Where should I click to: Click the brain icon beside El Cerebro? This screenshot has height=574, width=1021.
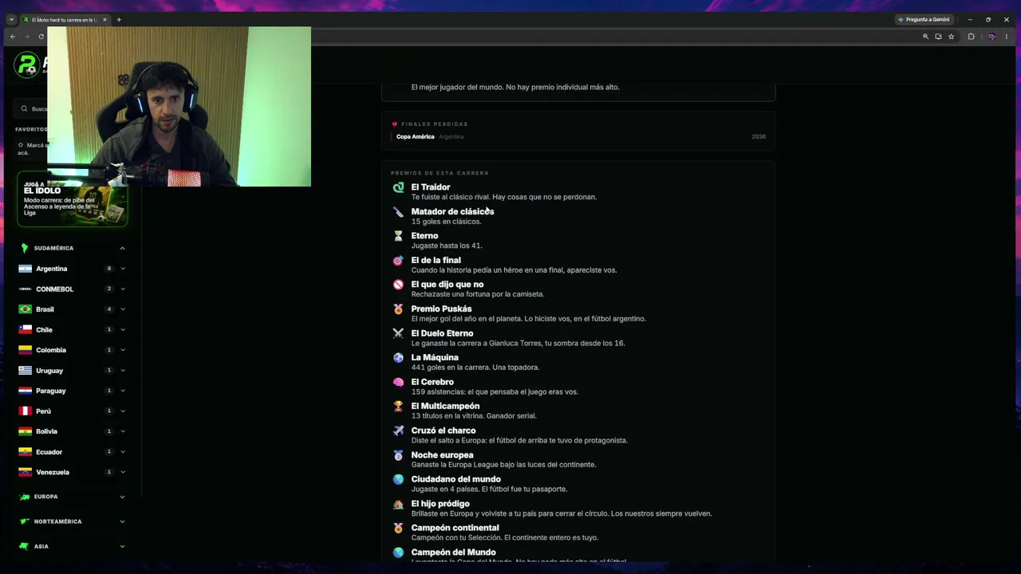(x=398, y=382)
